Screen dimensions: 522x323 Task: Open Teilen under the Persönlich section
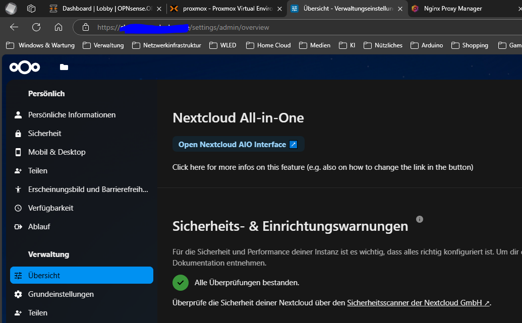tap(82, 171)
